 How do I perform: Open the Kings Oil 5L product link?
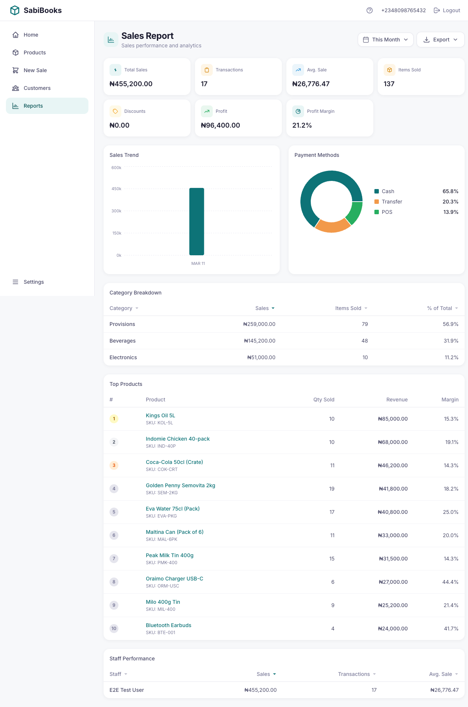coord(161,415)
